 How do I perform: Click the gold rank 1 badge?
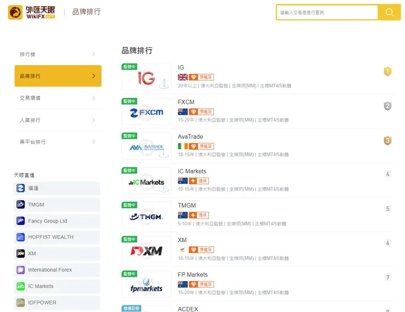(x=387, y=71)
